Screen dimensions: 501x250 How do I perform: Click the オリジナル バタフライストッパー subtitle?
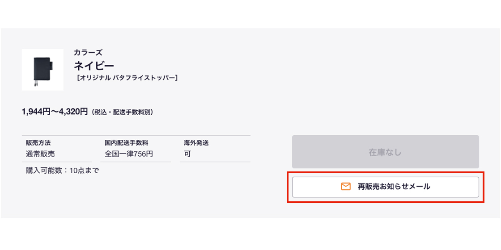point(127,78)
